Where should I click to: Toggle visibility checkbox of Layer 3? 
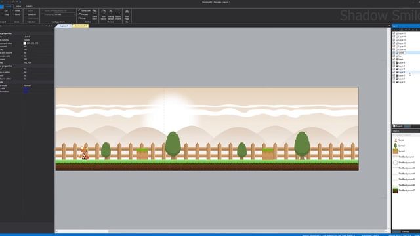pyautogui.click(x=394, y=72)
